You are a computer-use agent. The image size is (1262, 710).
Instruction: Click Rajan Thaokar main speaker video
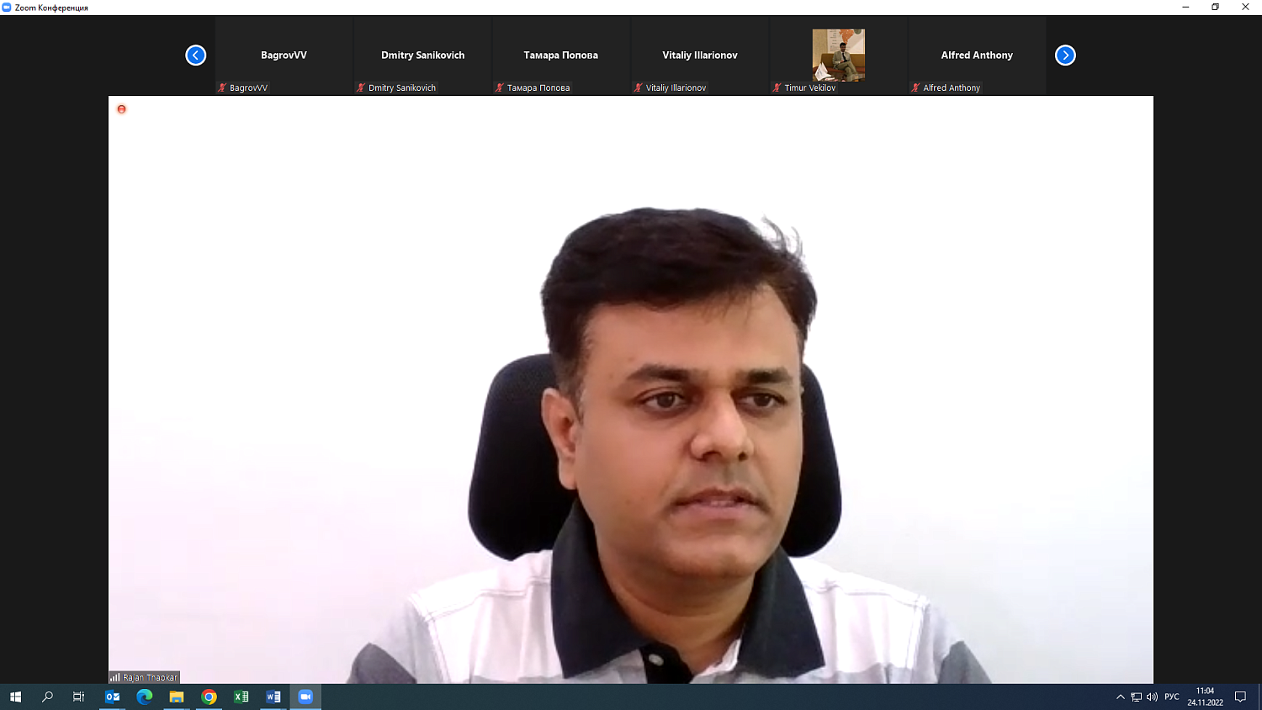(631, 389)
